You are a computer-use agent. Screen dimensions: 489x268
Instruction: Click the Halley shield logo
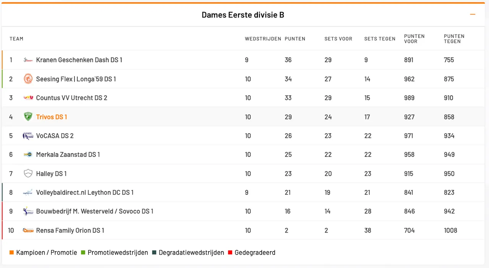point(28,174)
